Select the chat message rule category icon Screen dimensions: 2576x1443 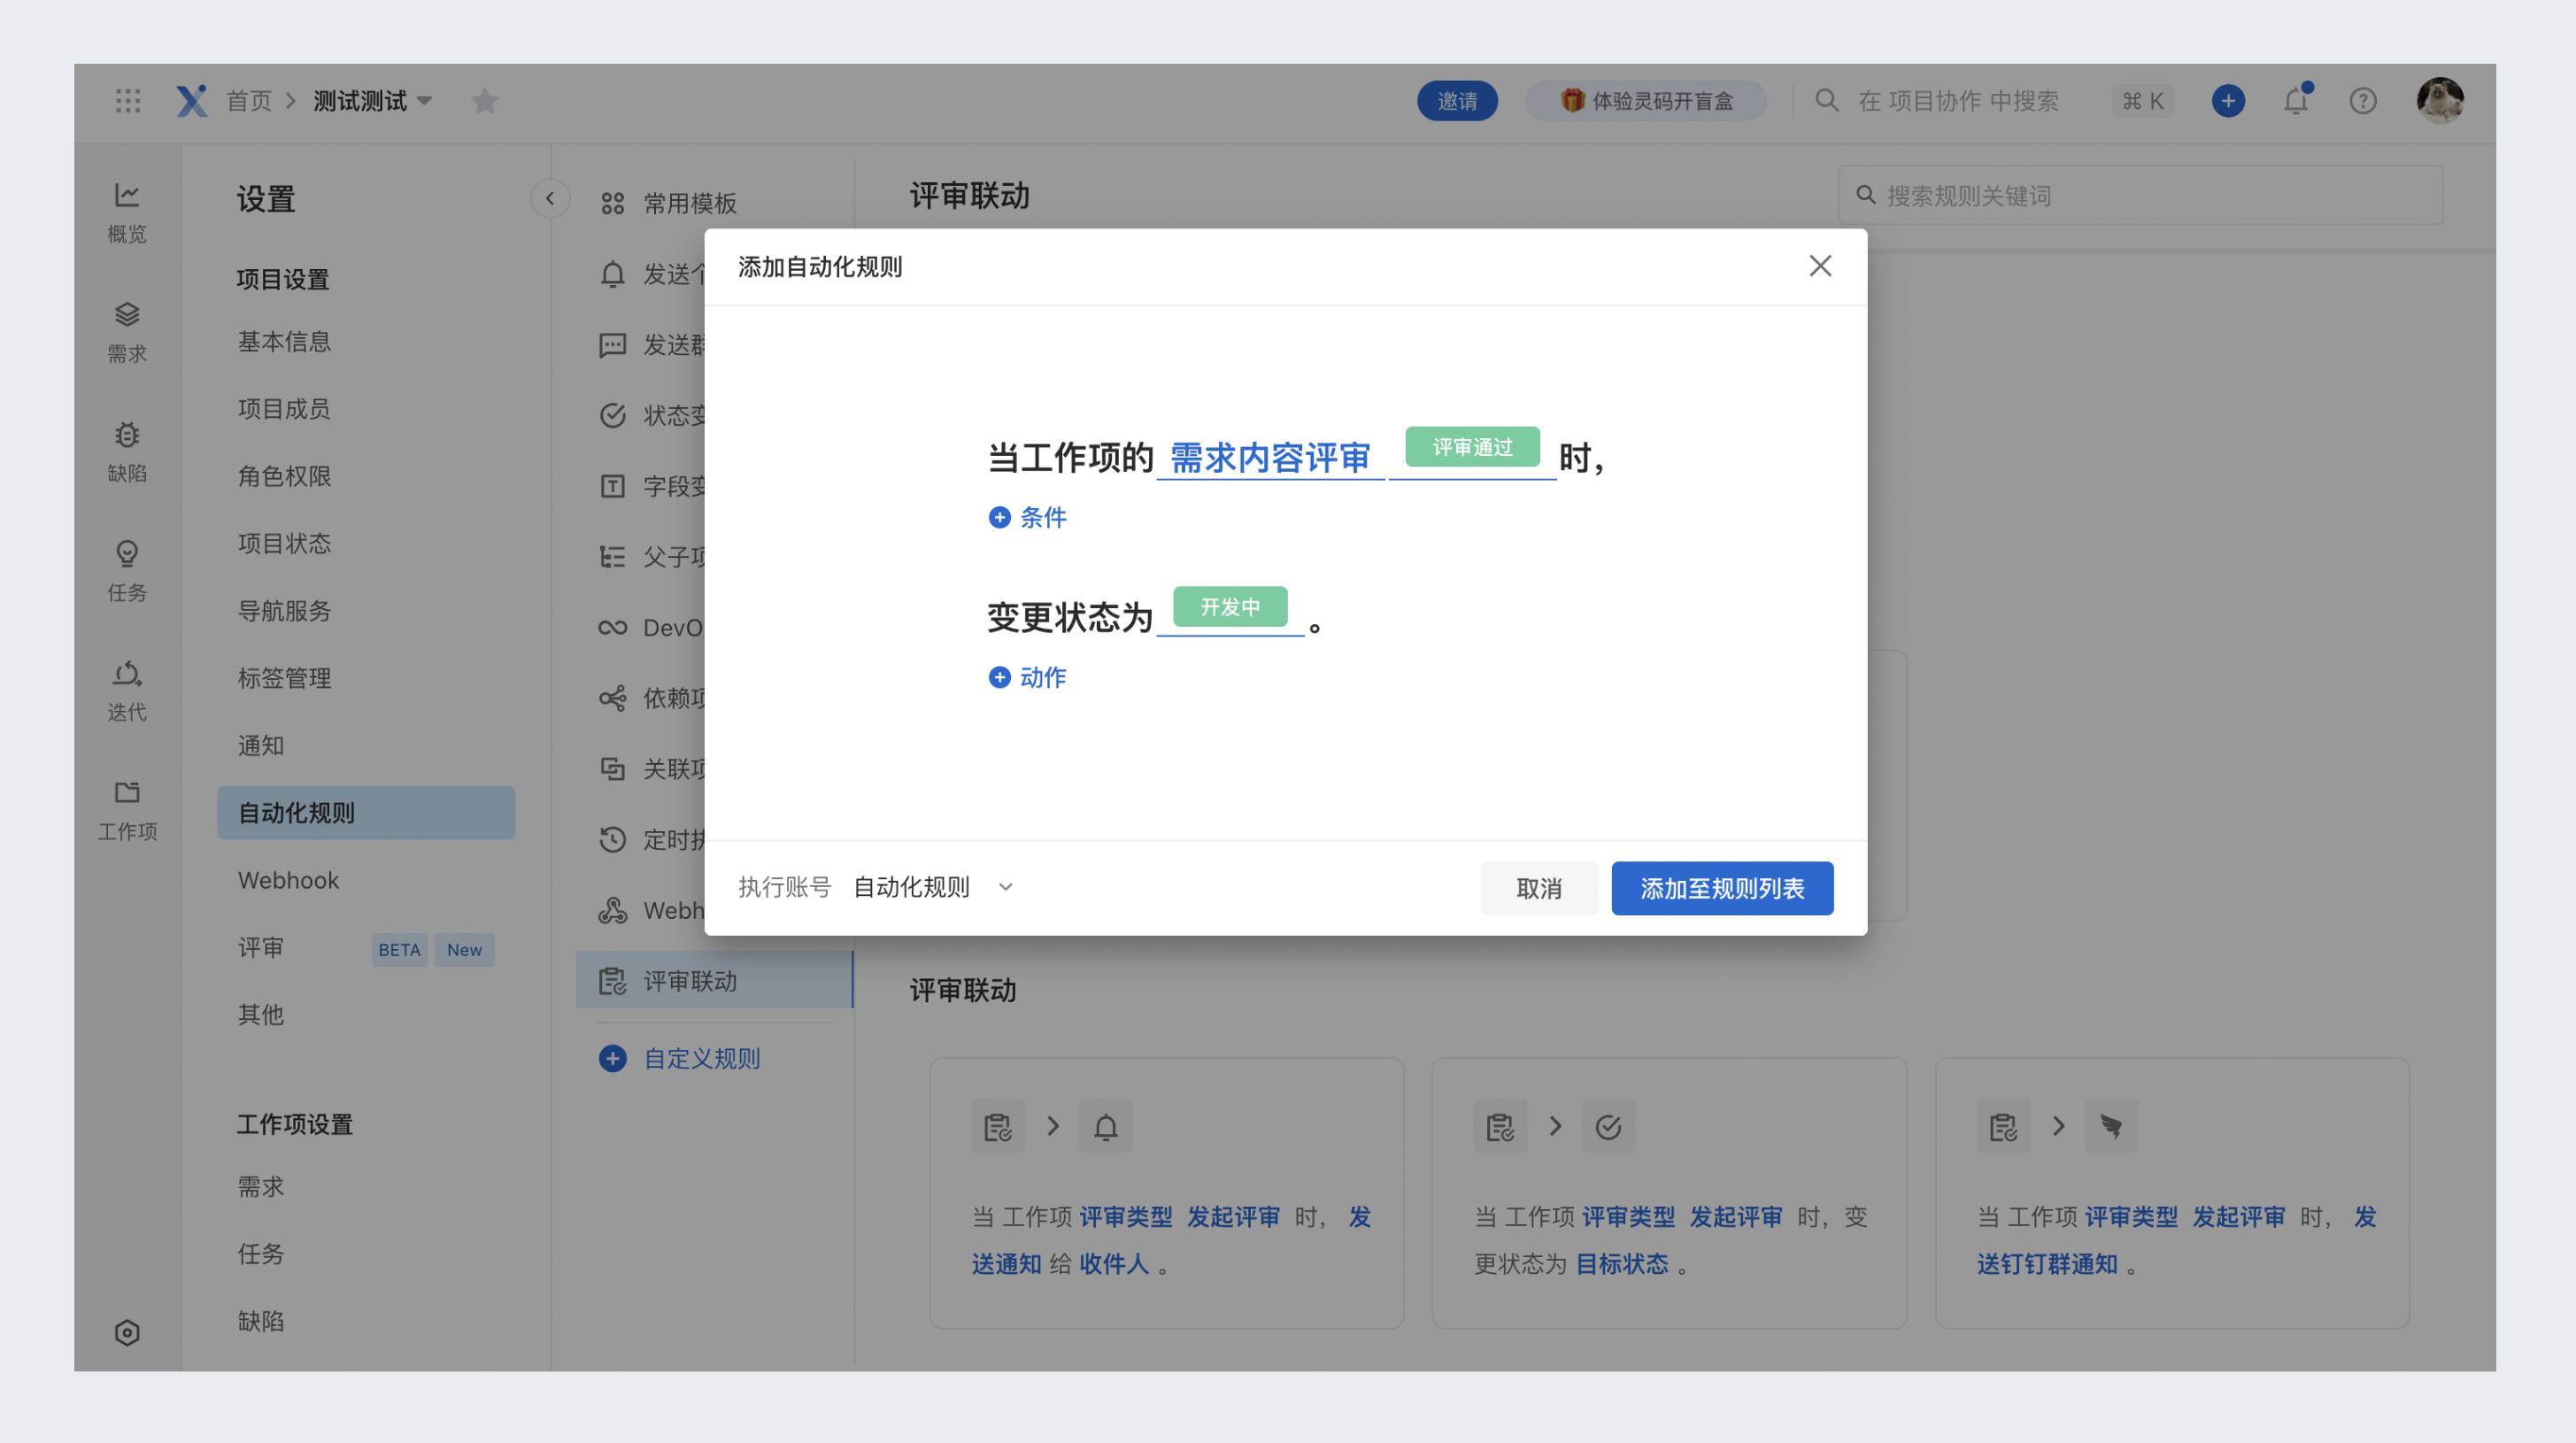[x=612, y=345]
